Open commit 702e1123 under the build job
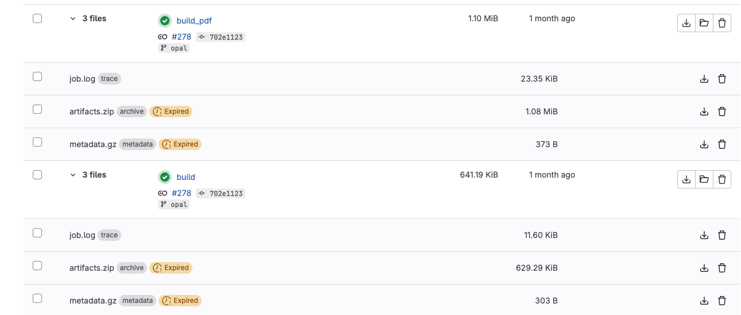The height and width of the screenshot is (315, 741). tap(226, 194)
